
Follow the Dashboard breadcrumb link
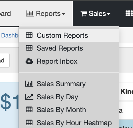coord(10,35)
